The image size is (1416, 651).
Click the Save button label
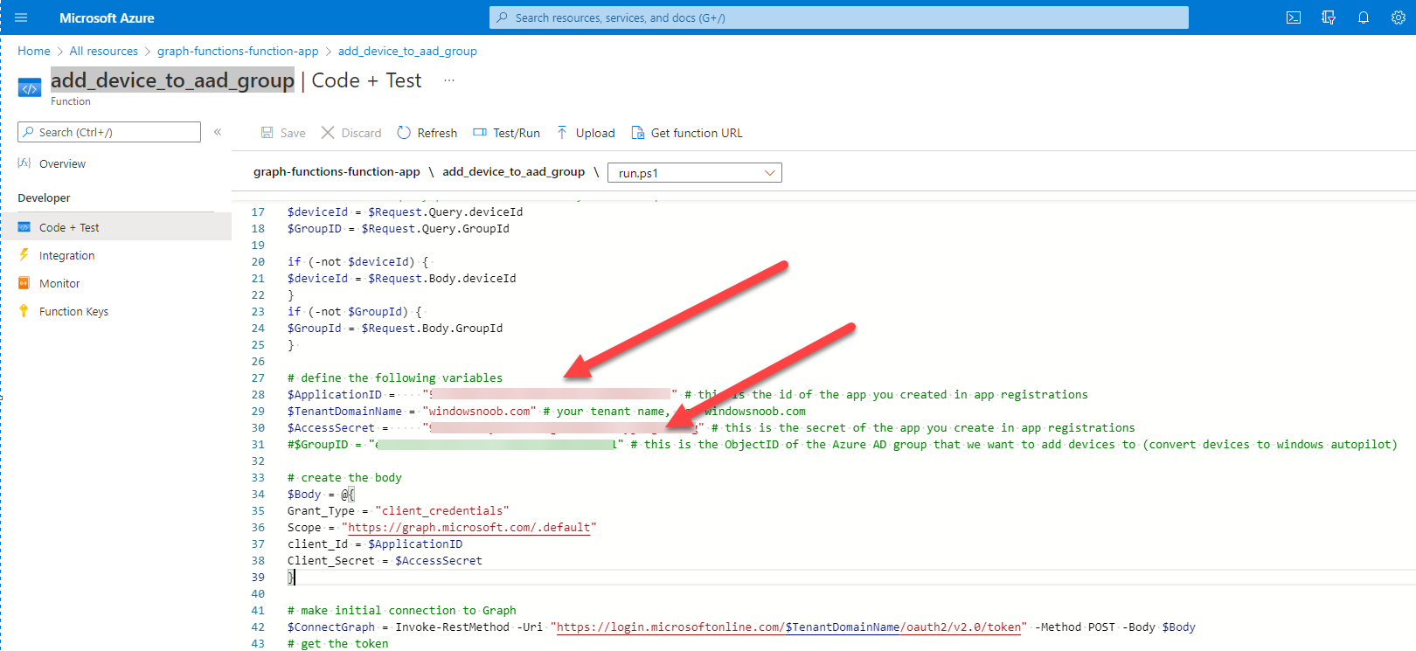click(293, 133)
